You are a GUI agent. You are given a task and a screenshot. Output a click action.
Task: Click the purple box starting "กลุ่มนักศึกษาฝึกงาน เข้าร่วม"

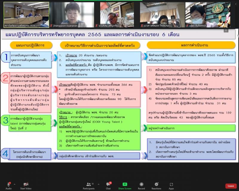point(99,156)
